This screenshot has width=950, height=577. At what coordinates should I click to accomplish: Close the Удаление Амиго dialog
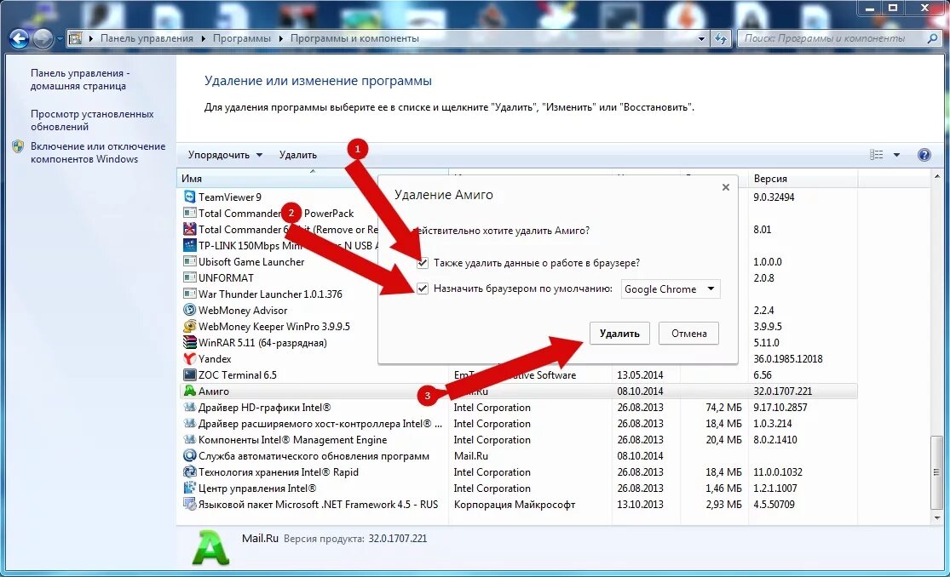coord(726,188)
